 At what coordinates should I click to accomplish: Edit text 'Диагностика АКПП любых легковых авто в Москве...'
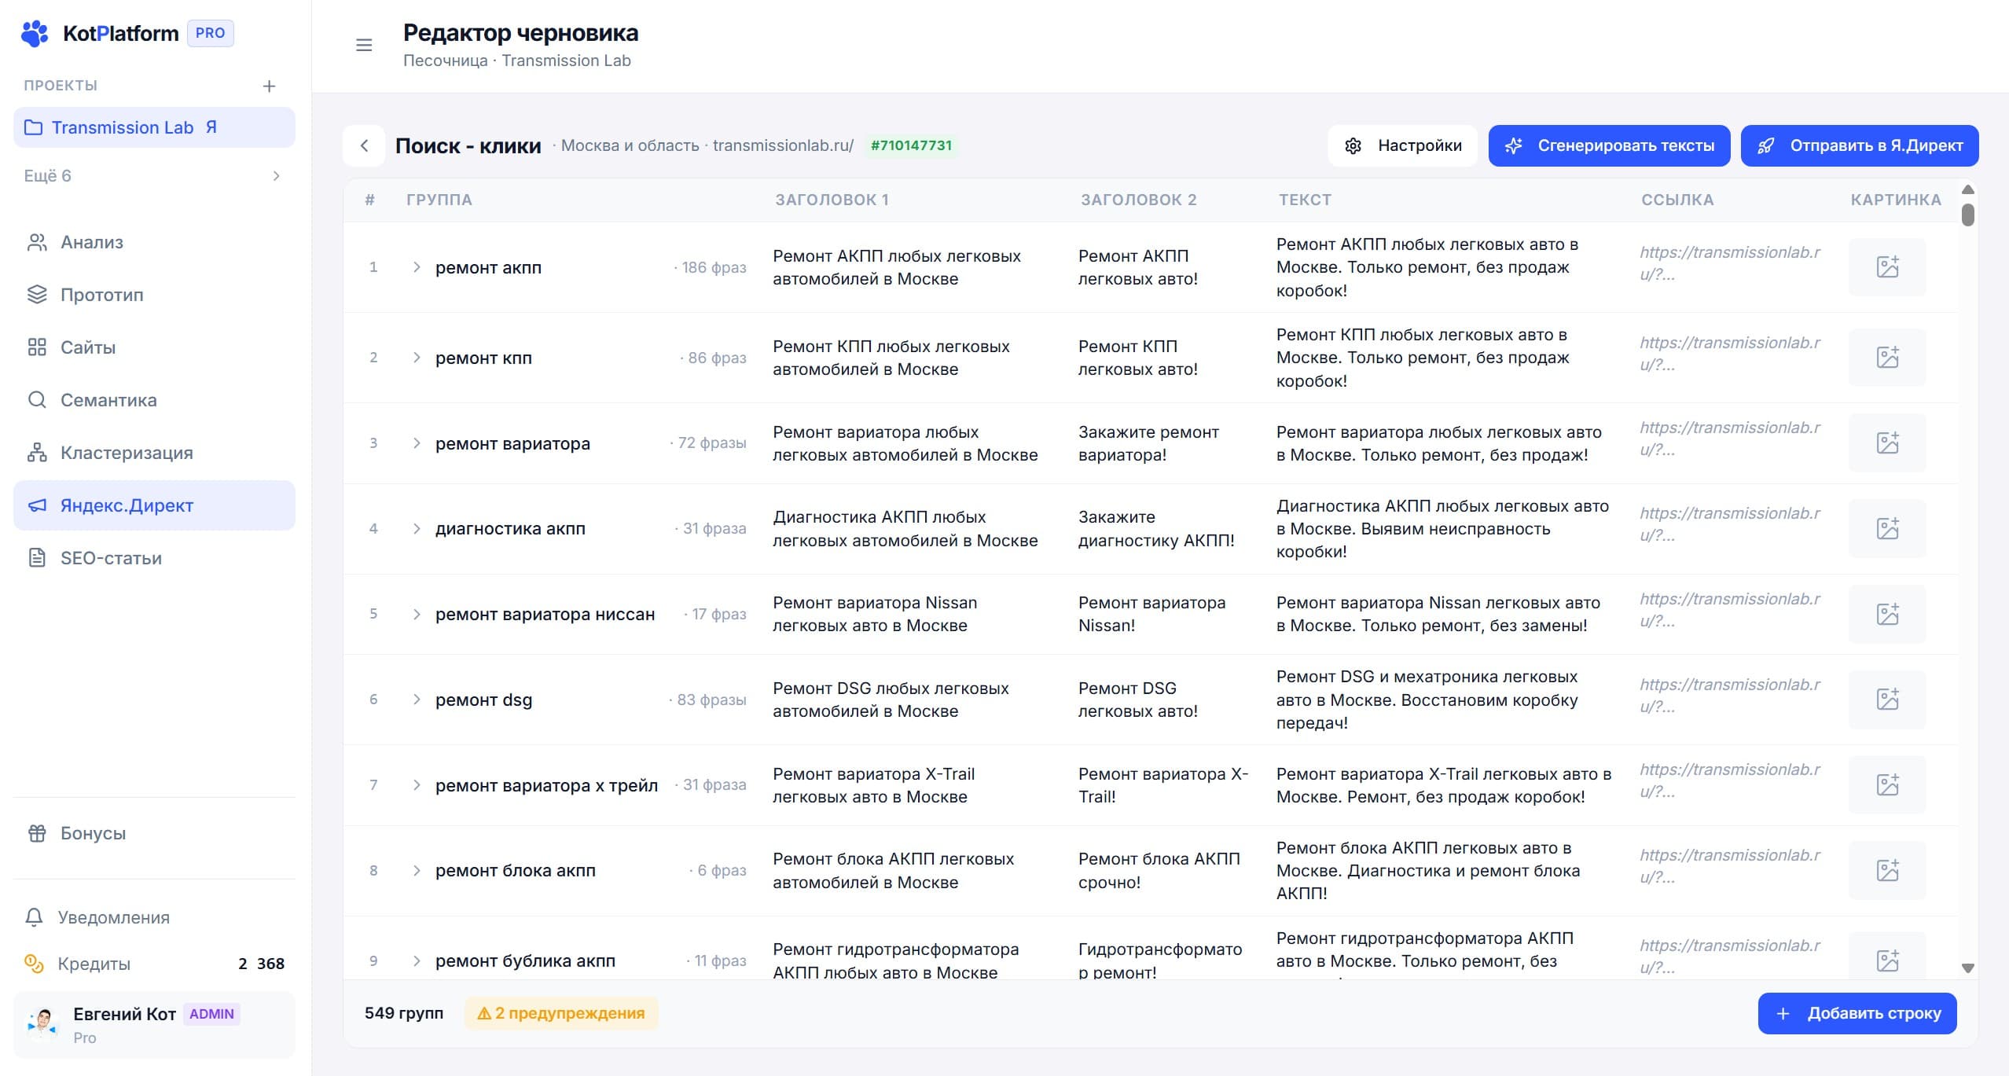tap(1442, 528)
